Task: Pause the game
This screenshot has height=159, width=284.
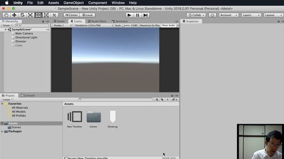Action: [138, 15]
